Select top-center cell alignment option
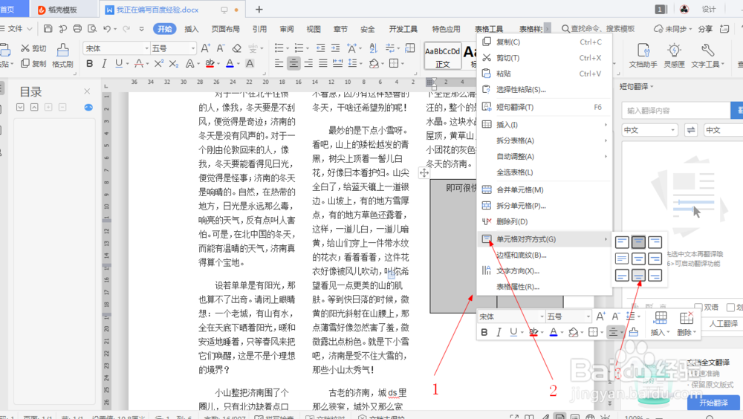Image resolution: width=743 pixels, height=419 pixels. pyautogui.click(x=638, y=243)
